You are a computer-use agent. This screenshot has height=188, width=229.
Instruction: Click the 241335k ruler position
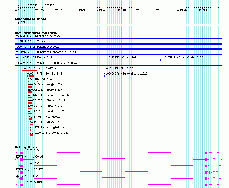(202, 10)
